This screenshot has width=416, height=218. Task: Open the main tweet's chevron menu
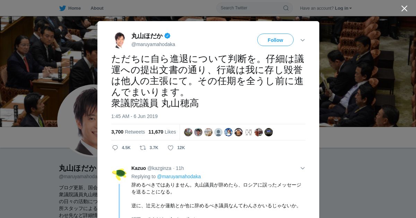click(303, 40)
